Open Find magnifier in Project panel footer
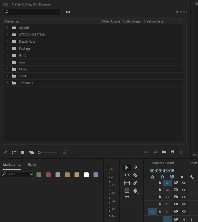 [155, 152]
